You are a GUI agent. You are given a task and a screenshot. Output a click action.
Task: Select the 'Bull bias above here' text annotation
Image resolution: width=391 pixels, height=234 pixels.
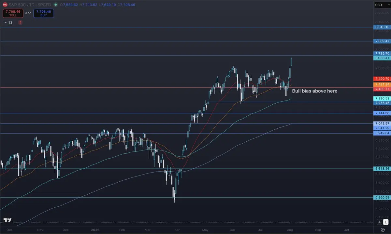pyautogui.click(x=314, y=91)
